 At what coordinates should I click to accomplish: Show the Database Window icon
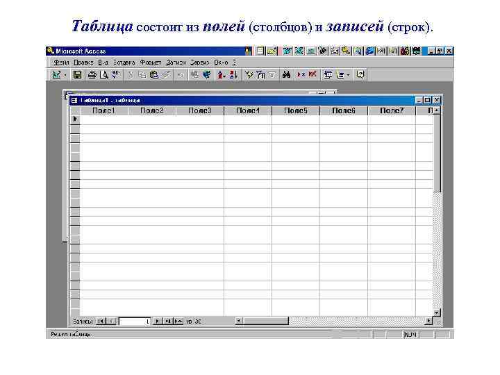[x=328, y=75]
